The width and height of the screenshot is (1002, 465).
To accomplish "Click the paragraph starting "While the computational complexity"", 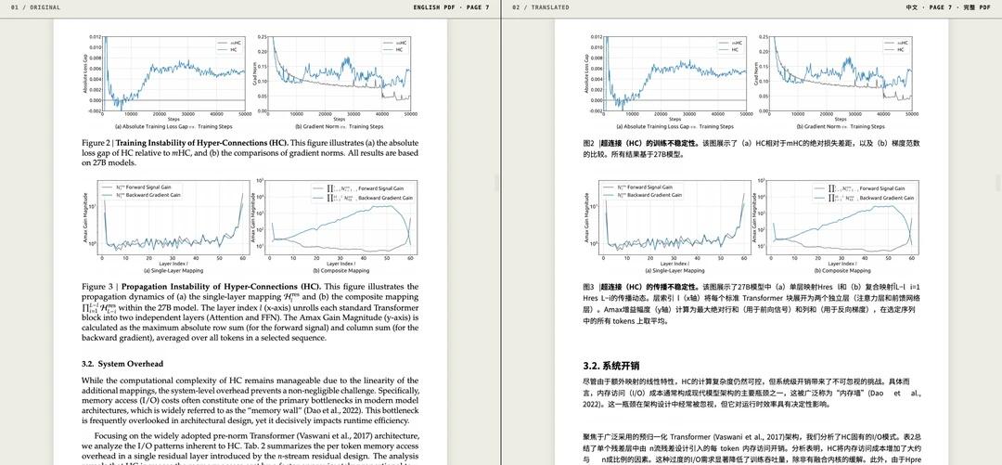I will (250, 400).
